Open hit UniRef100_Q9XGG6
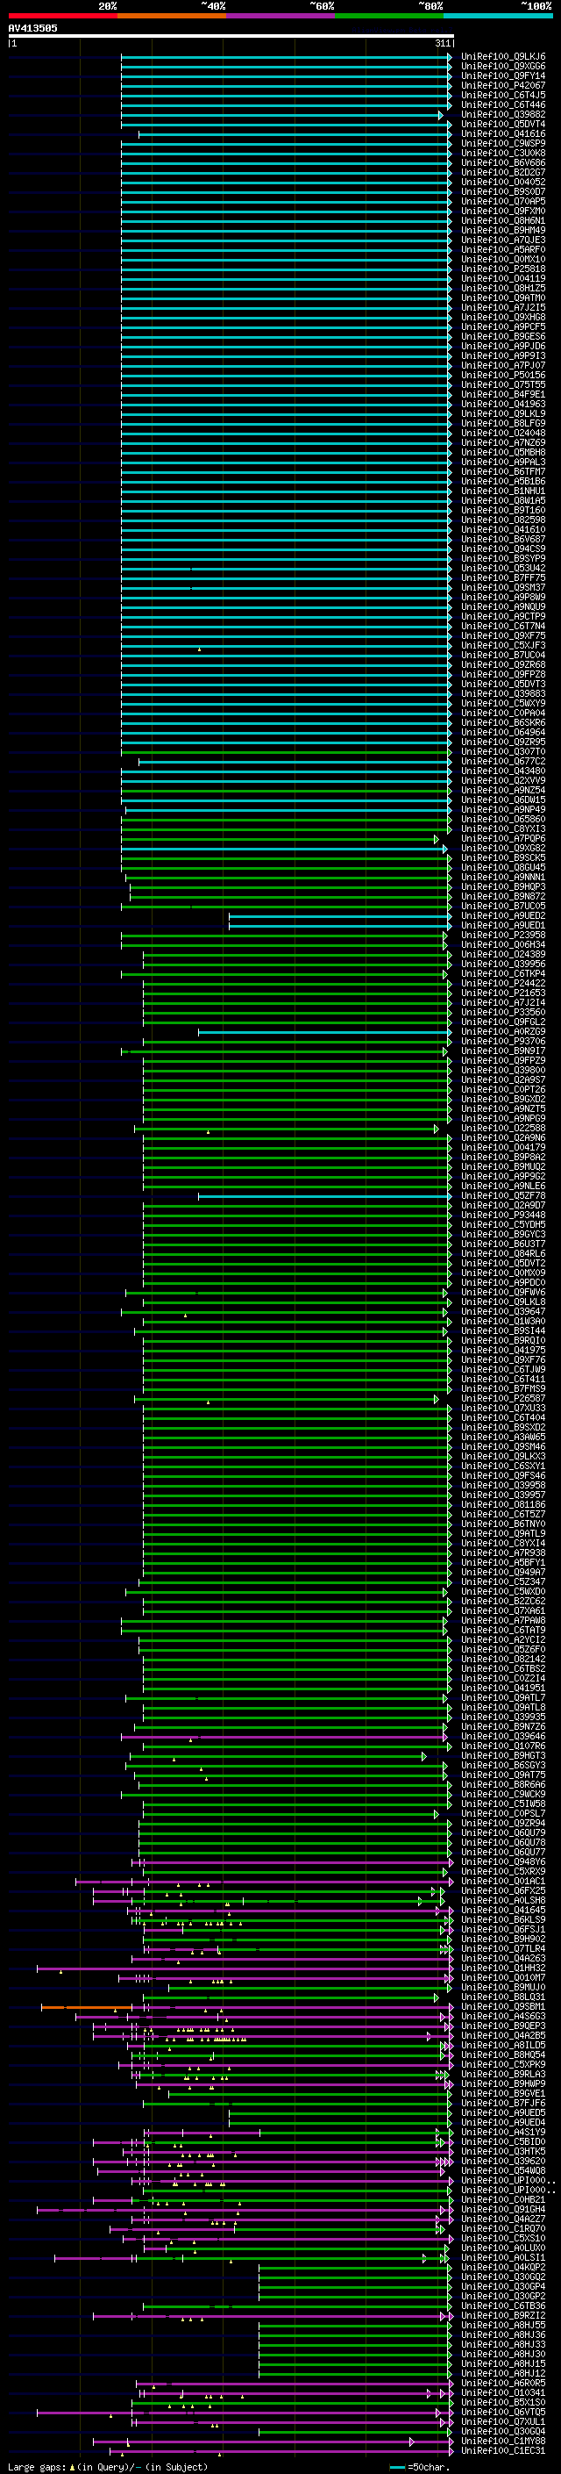561x2474 pixels. 503,67
